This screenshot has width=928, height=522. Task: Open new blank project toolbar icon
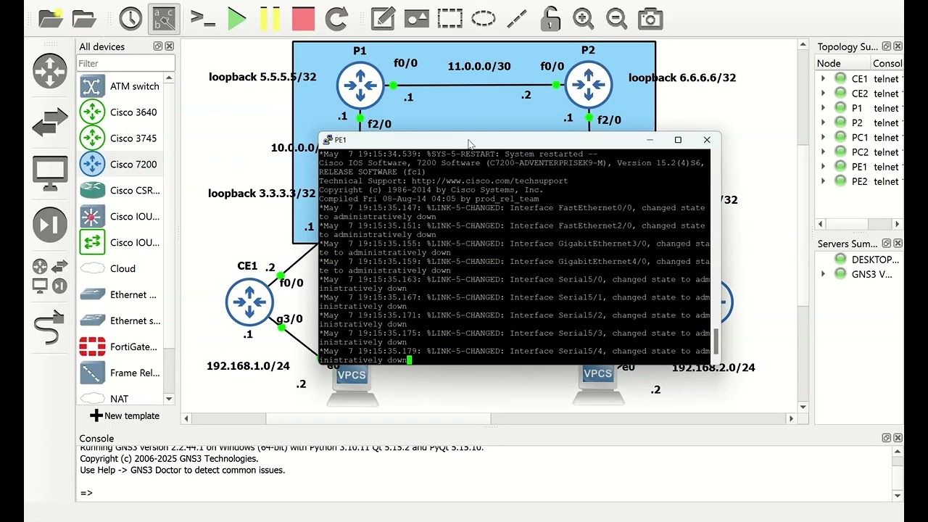[x=50, y=19]
